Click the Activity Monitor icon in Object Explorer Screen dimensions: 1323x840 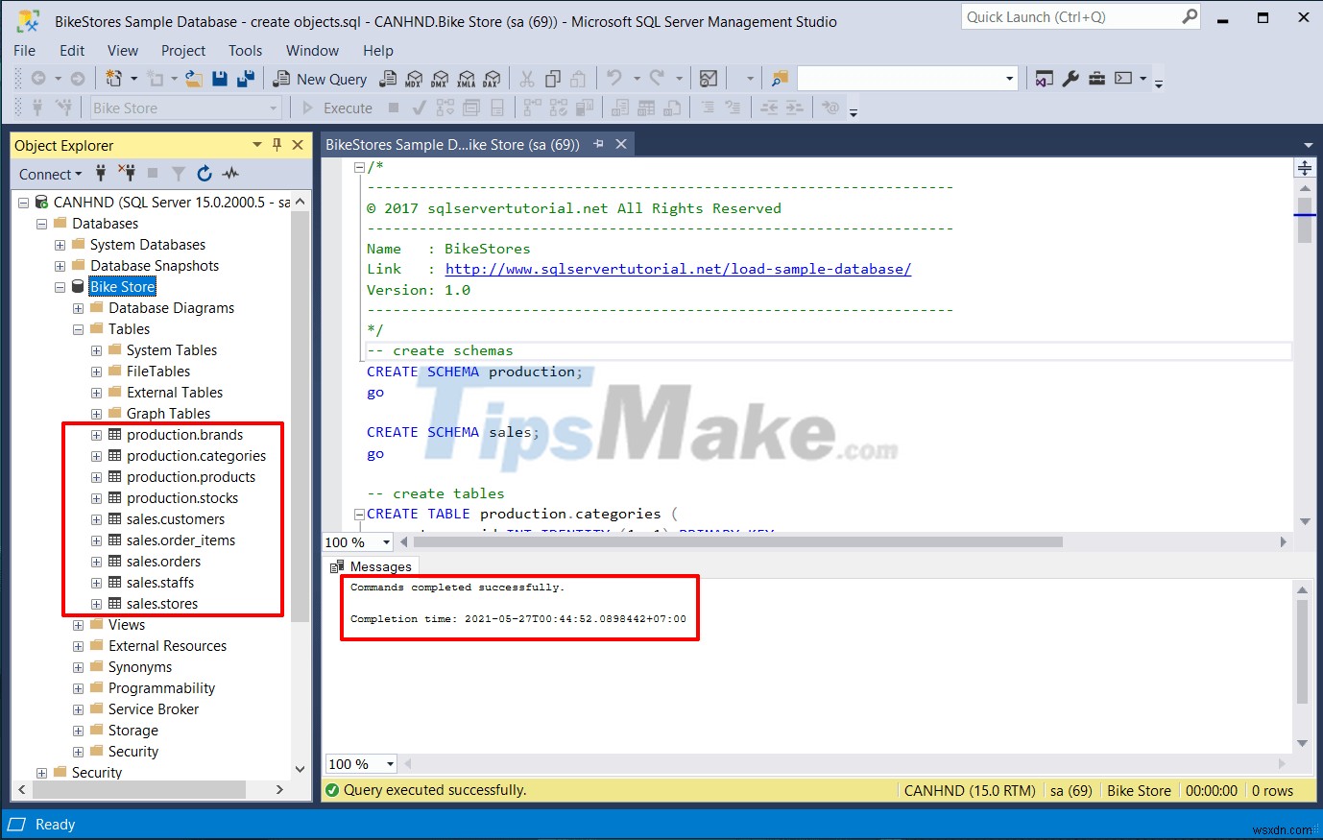pyautogui.click(x=230, y=174)
